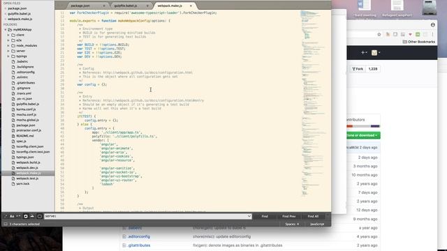Open the Clone or download dropdown
The width and height of the screenshot is (447, 251).
[363, 135]
